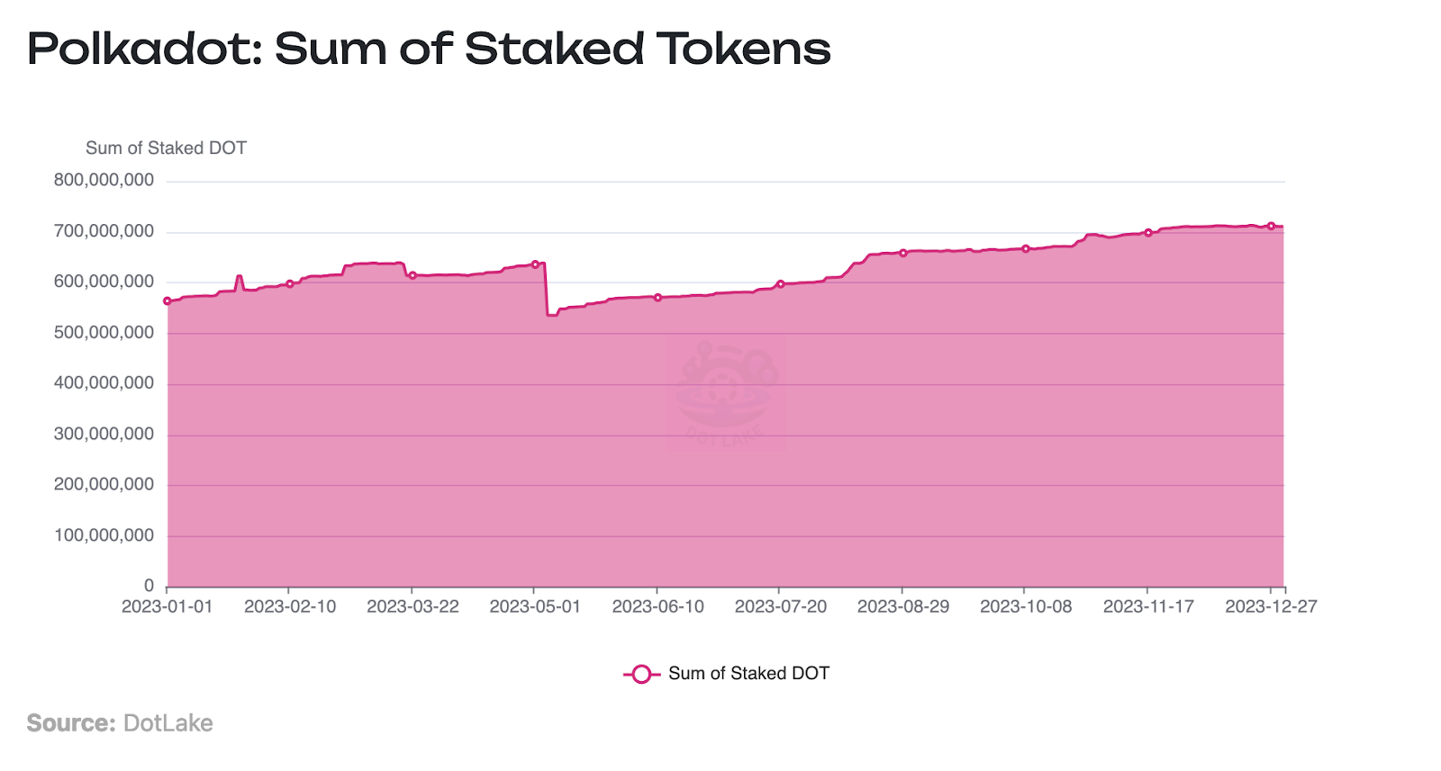Click the Sum of Staked DOT axis title

pos(166,148)
